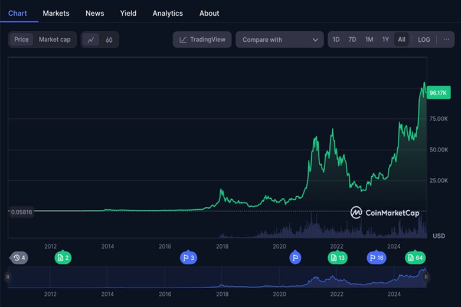This screenshot has width=461, height=307.
Task: Open the three-dot more options menu
Action: [446, 39]
